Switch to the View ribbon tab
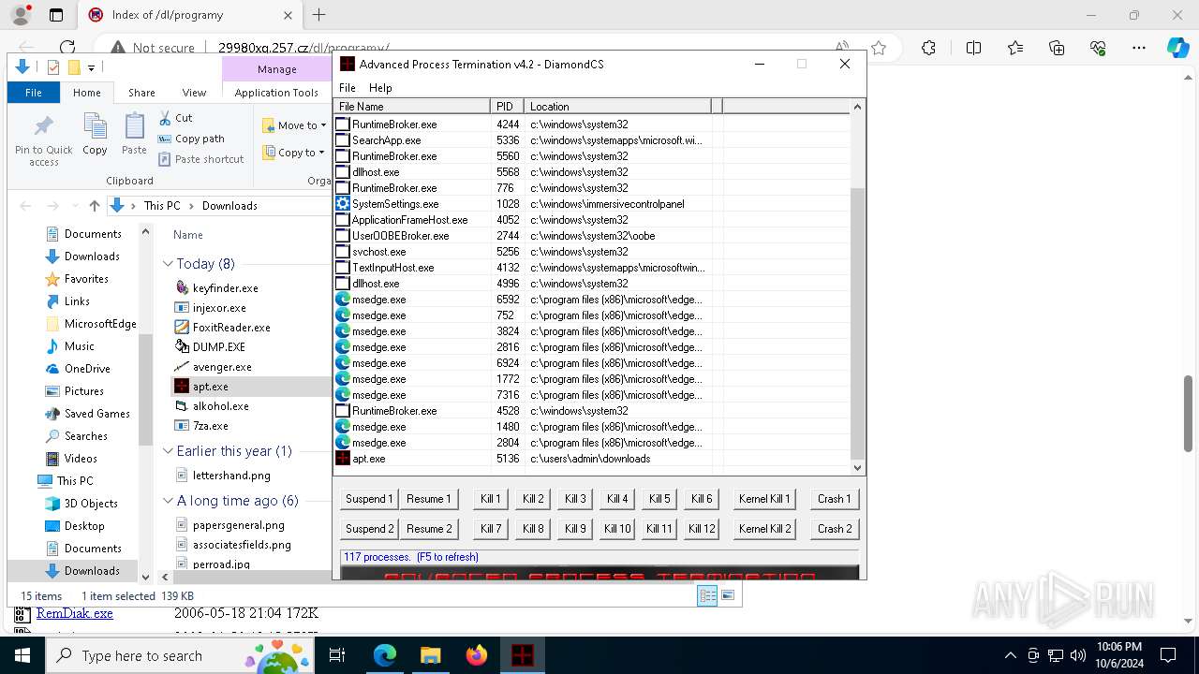The width and height of the screenshot is (1199, 674). [194, 93]
